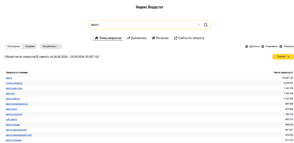Click the value 1 243 798
Screen dimensions: 294x143
click(288, 88)
